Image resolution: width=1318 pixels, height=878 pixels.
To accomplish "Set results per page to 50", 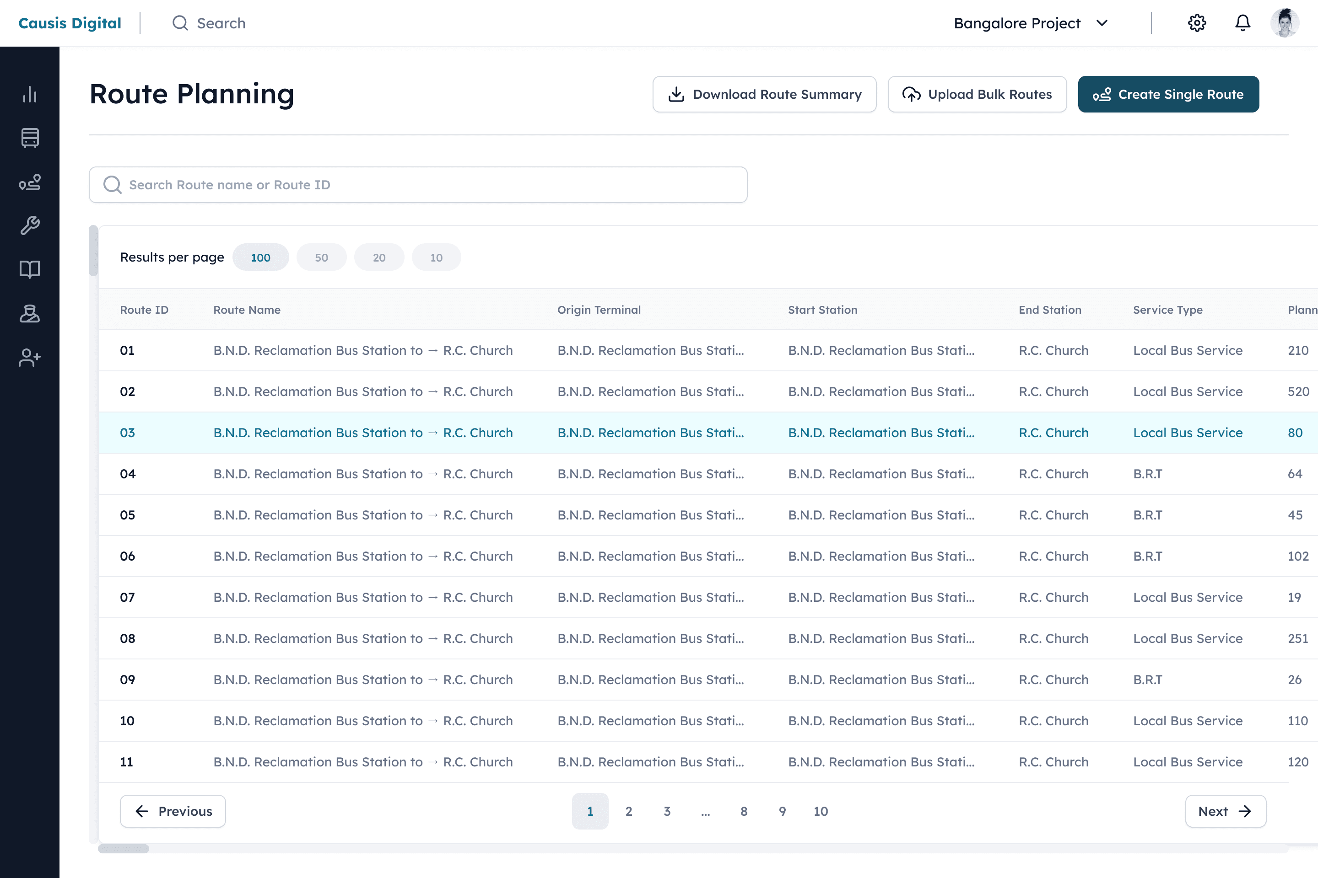I will 321,257.
